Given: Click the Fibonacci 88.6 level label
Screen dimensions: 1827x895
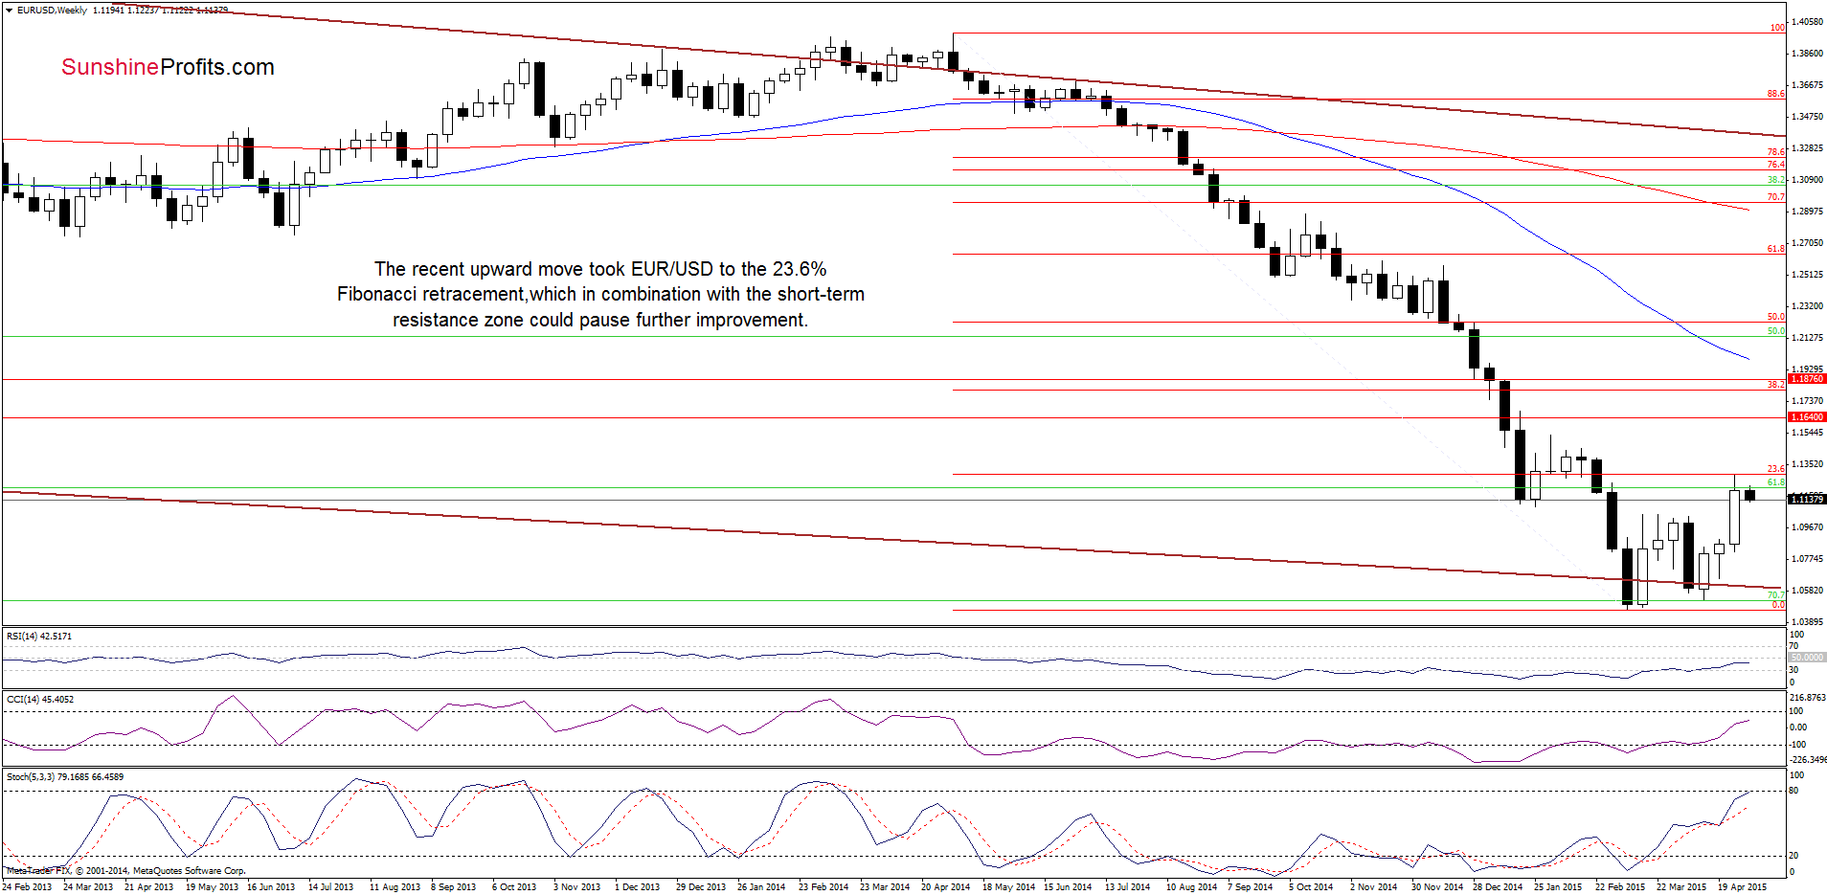Looking at the screenshot, I should tap(1776, 94).
